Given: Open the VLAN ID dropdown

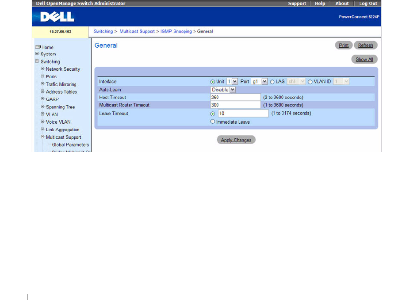Looking at the screenshot, I should [341, 81].
